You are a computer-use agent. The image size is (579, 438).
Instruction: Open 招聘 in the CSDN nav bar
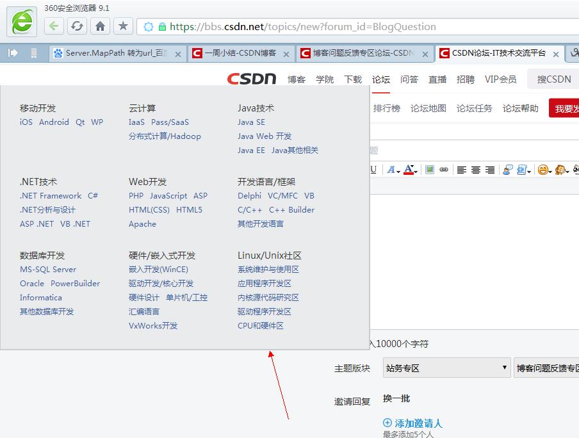click(465, 79)
